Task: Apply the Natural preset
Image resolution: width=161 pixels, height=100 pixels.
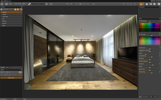Action: [11, 21]
